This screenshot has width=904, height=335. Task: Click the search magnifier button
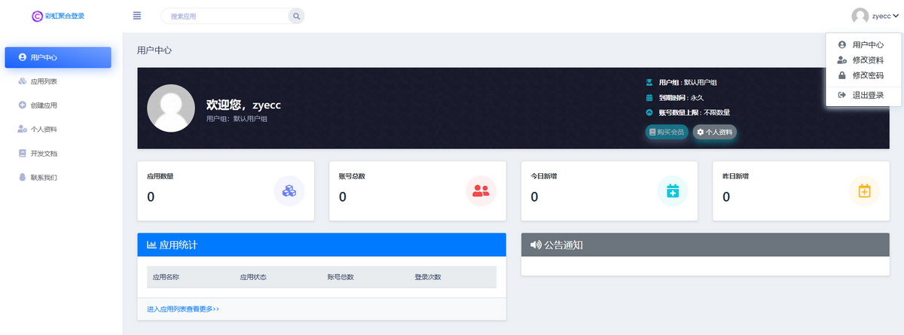click(297, 16)
